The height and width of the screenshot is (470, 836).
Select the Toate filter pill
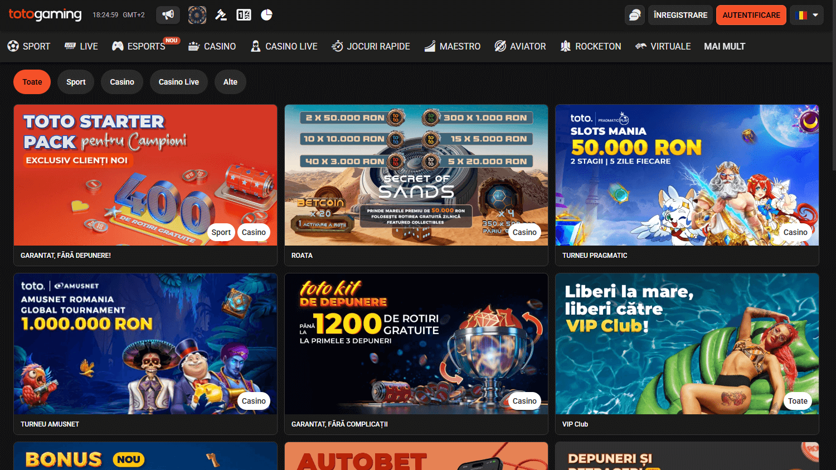(x=32, y=82)
